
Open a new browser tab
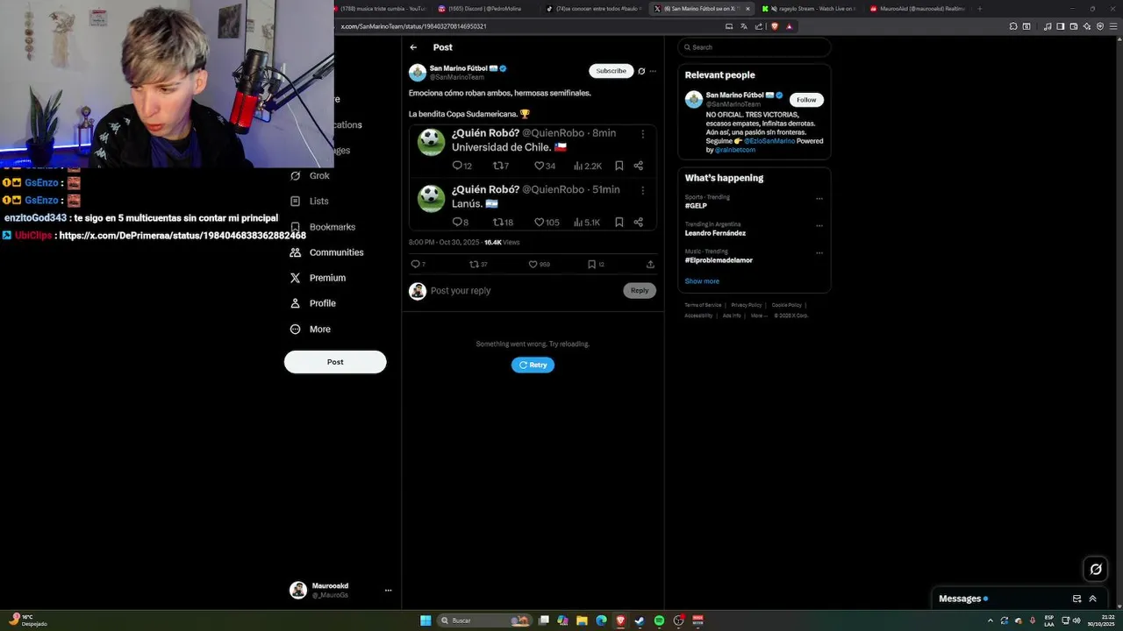979,9
